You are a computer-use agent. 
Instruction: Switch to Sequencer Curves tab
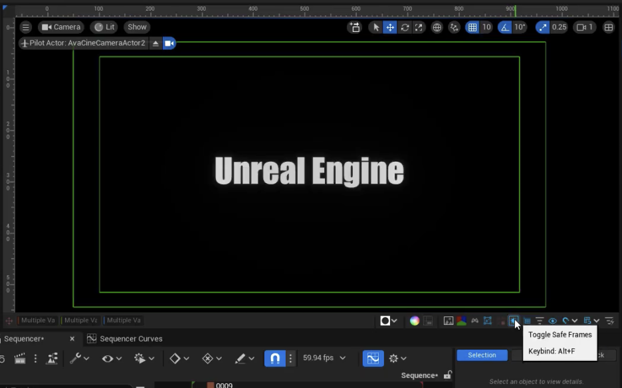[125, 339]
